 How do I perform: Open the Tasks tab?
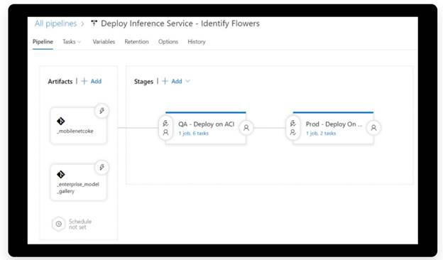(x=69, y=42)
